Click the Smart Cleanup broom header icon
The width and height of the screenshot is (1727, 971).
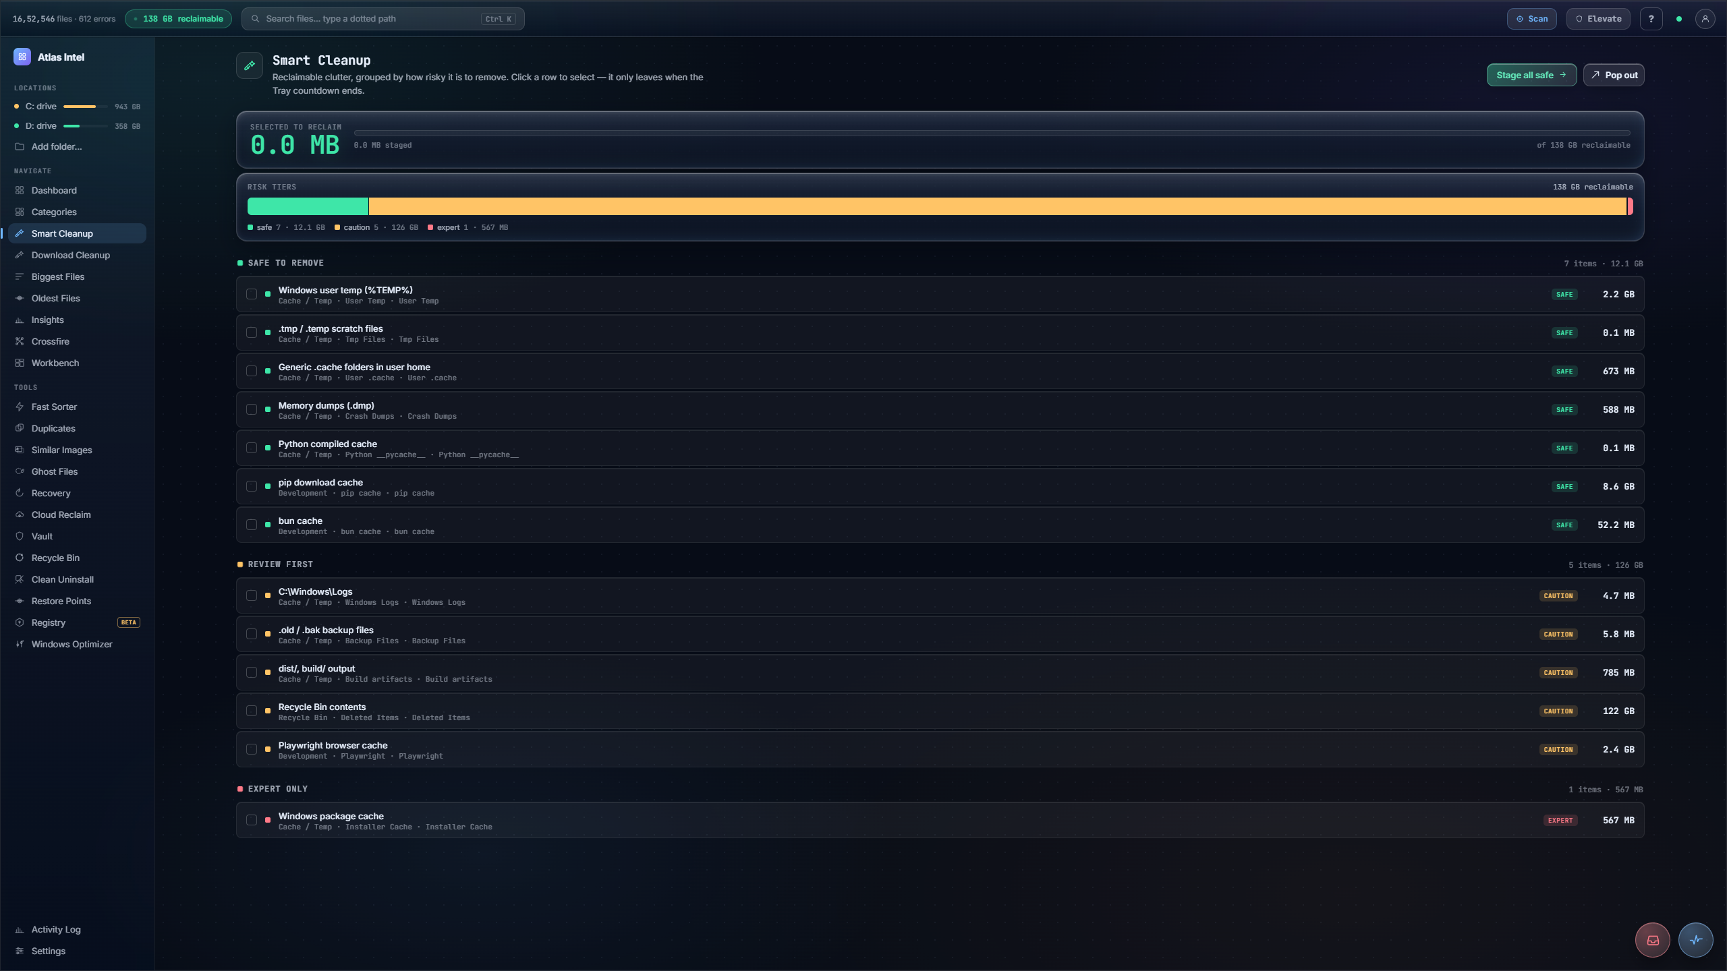point(250,65)
